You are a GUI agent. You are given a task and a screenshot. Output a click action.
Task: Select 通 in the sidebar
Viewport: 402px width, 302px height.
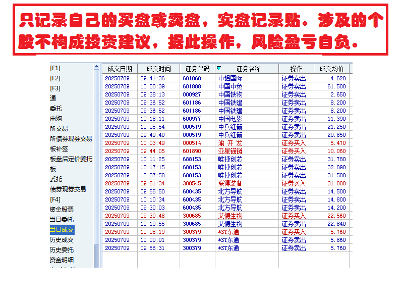(x=53, y=98)
